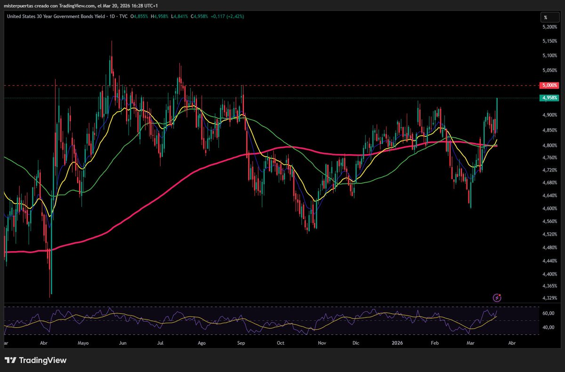
Task: Click the 5,200% label at the top of the price axis
Action: pyautogui.click(x=549, y=27)
